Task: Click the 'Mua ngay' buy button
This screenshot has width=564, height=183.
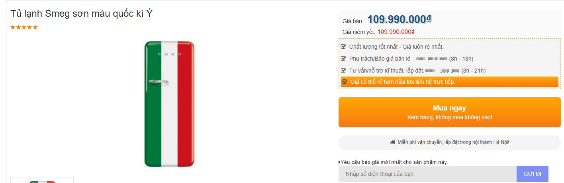Action: coord(449,112)
